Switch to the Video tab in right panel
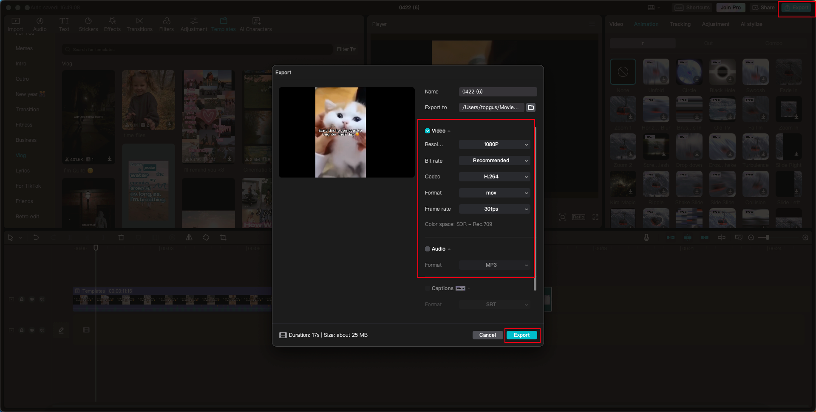 [616, 24]
